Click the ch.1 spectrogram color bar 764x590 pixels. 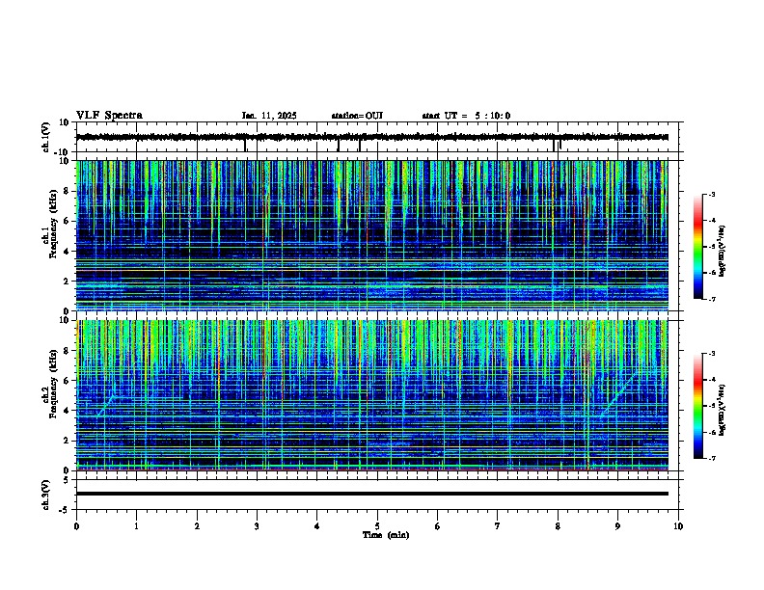click(698, 247)
